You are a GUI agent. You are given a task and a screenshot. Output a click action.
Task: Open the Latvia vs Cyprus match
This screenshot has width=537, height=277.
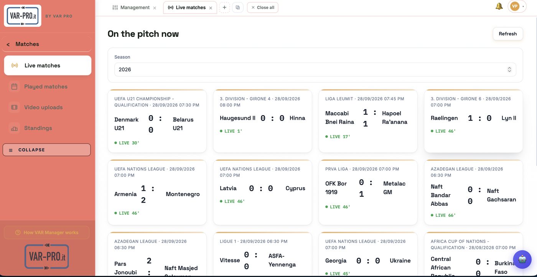click(x=262, y=192)
